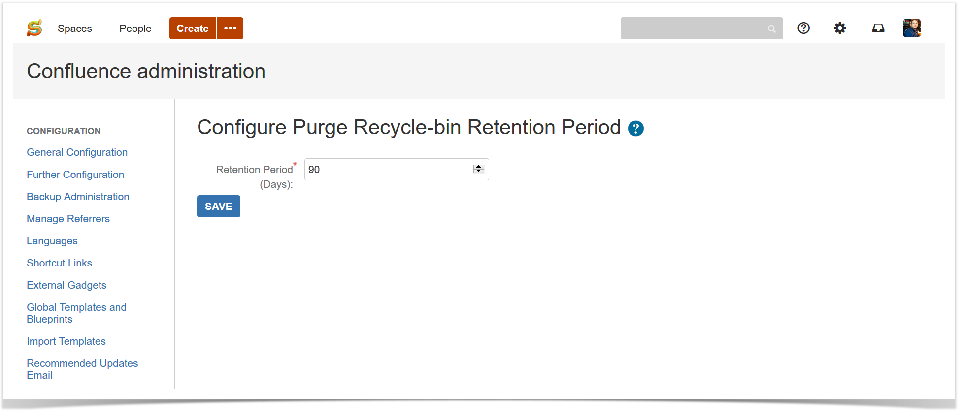Viewport: 962px width, 413px height.
Task: Save the retention period setting
Action: [218, 206]
